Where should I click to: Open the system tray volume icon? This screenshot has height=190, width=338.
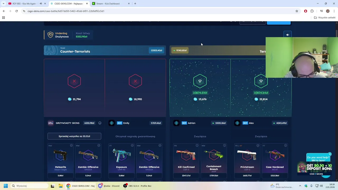pyautogui.click(x=321, y=186)
